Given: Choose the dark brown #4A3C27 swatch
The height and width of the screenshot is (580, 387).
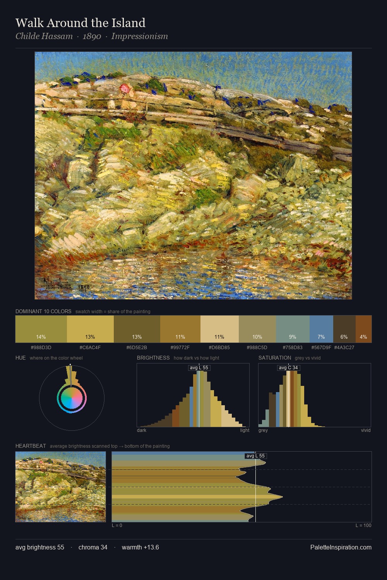Looking at the screenshot, I should [x=344, y=329].
